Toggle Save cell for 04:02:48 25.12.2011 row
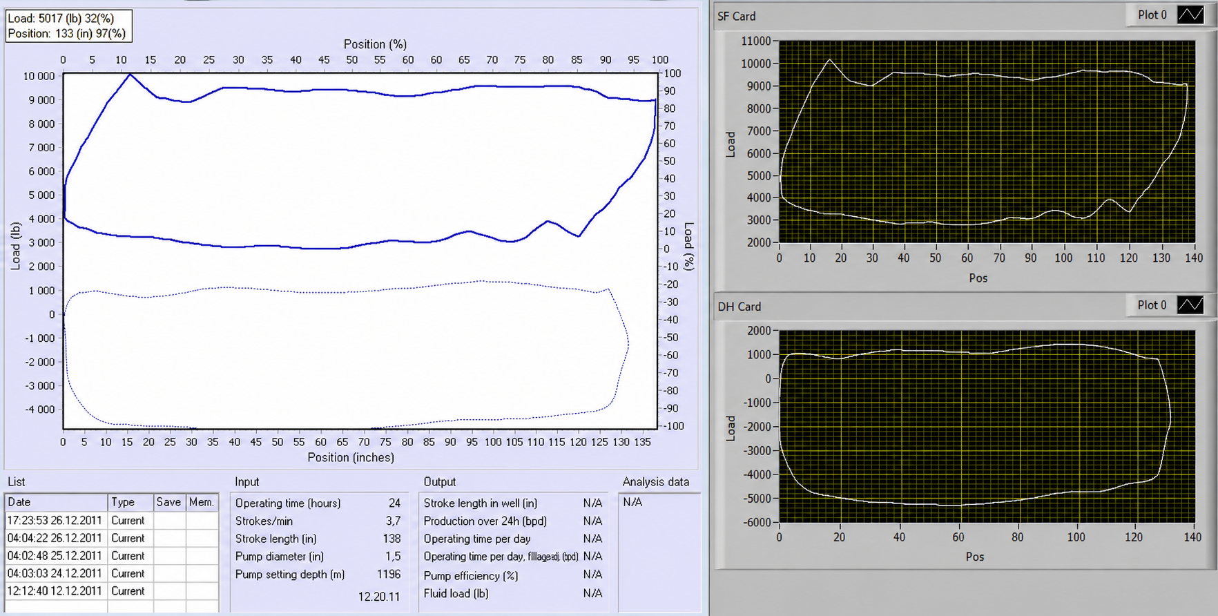The height and width of the screenshot is (616, 1218). pyautogui.click(x=169, y=556)
